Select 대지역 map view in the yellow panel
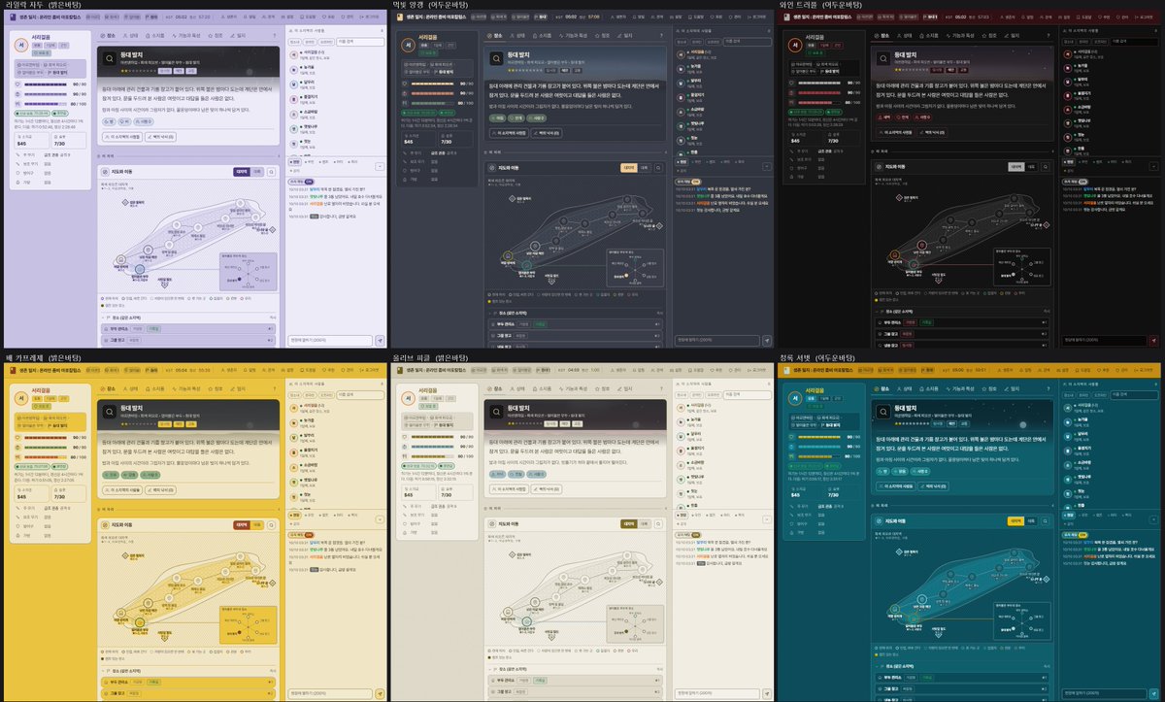This screenshot has width=1165, height=702. [x=243, y=524]
